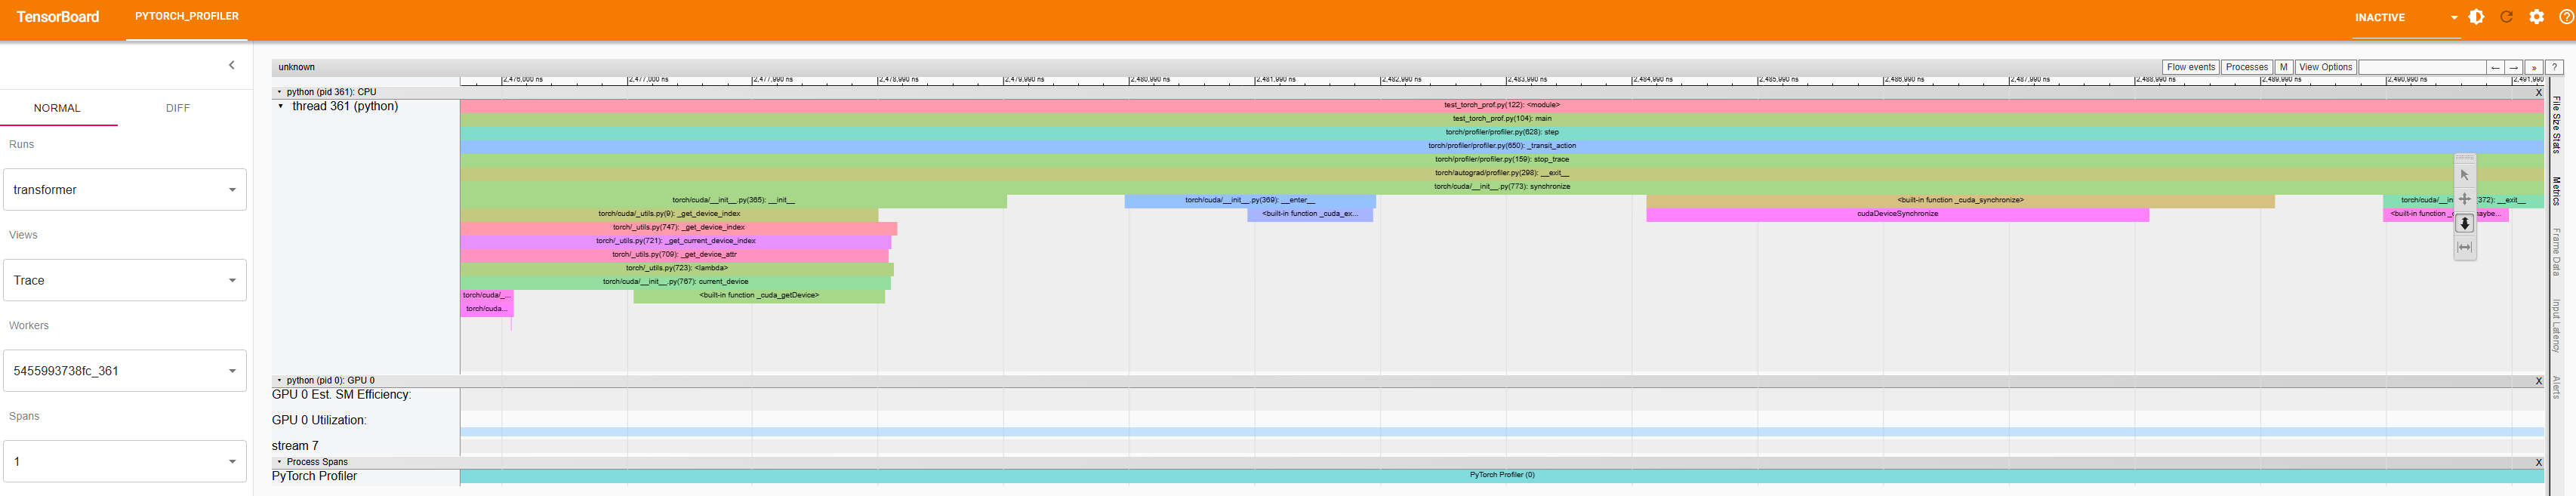Screen dimensions: 2576x496
Task: Select the torch/profiler/profiler.py(628): step slice
Action: [x=1501, y=132]
